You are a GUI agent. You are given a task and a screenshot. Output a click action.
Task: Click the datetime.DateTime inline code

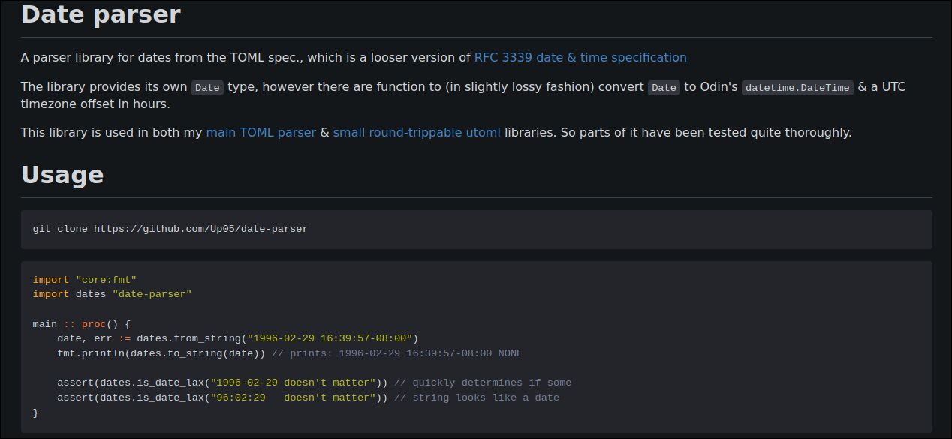[x=797, y=88]
